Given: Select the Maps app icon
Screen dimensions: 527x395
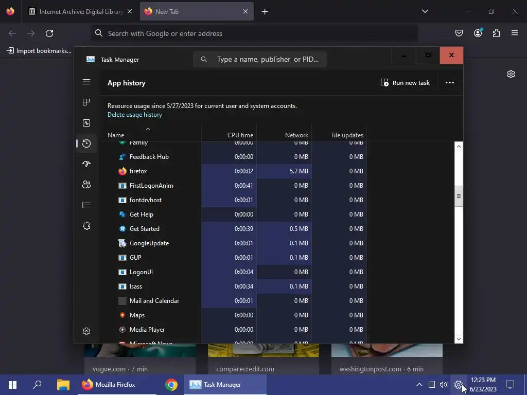Looking at the screenshot, I should click(x=122, y=315).
